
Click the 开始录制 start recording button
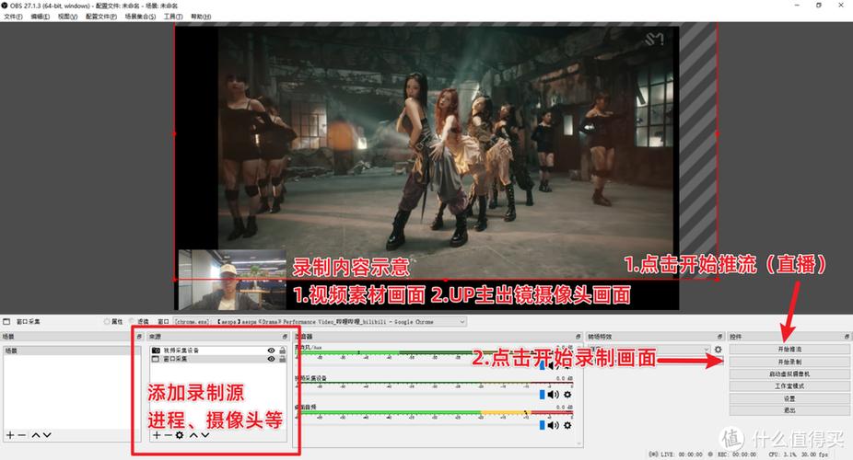(789, 362)
